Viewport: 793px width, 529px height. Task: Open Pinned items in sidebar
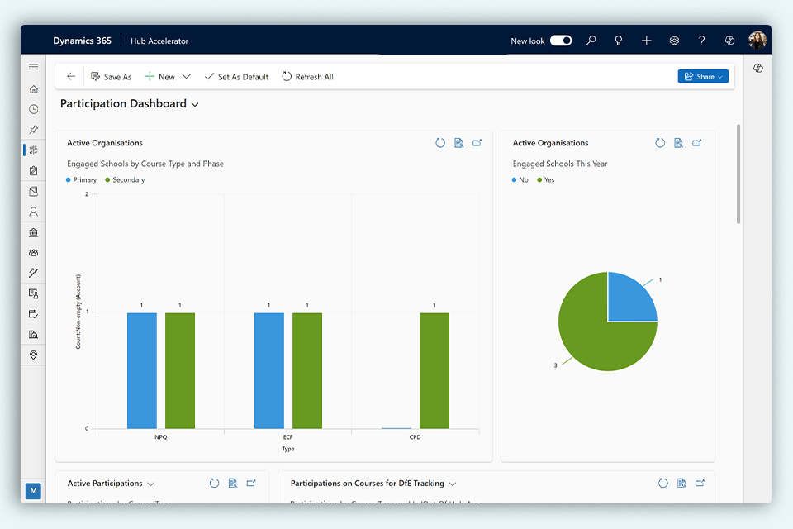click(33, 130)
